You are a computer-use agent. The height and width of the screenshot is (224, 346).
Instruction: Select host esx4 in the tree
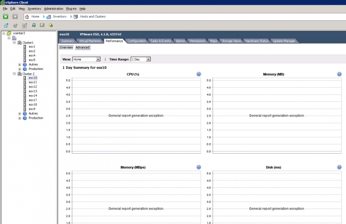click(x=32, y=56)
